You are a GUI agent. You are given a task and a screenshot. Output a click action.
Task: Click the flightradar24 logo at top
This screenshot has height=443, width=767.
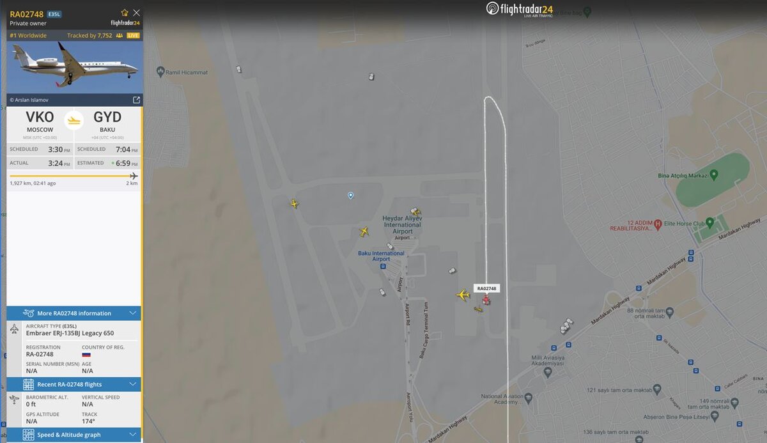tap(520, 9)
